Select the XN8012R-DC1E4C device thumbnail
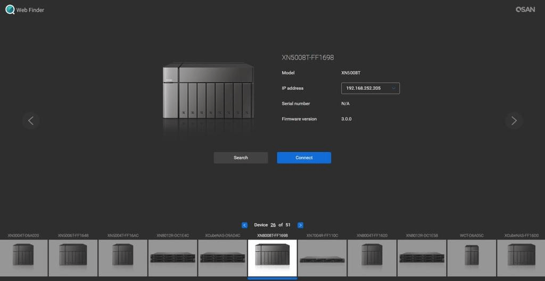This screenshot has width=545, height=281. coord(173,258)
